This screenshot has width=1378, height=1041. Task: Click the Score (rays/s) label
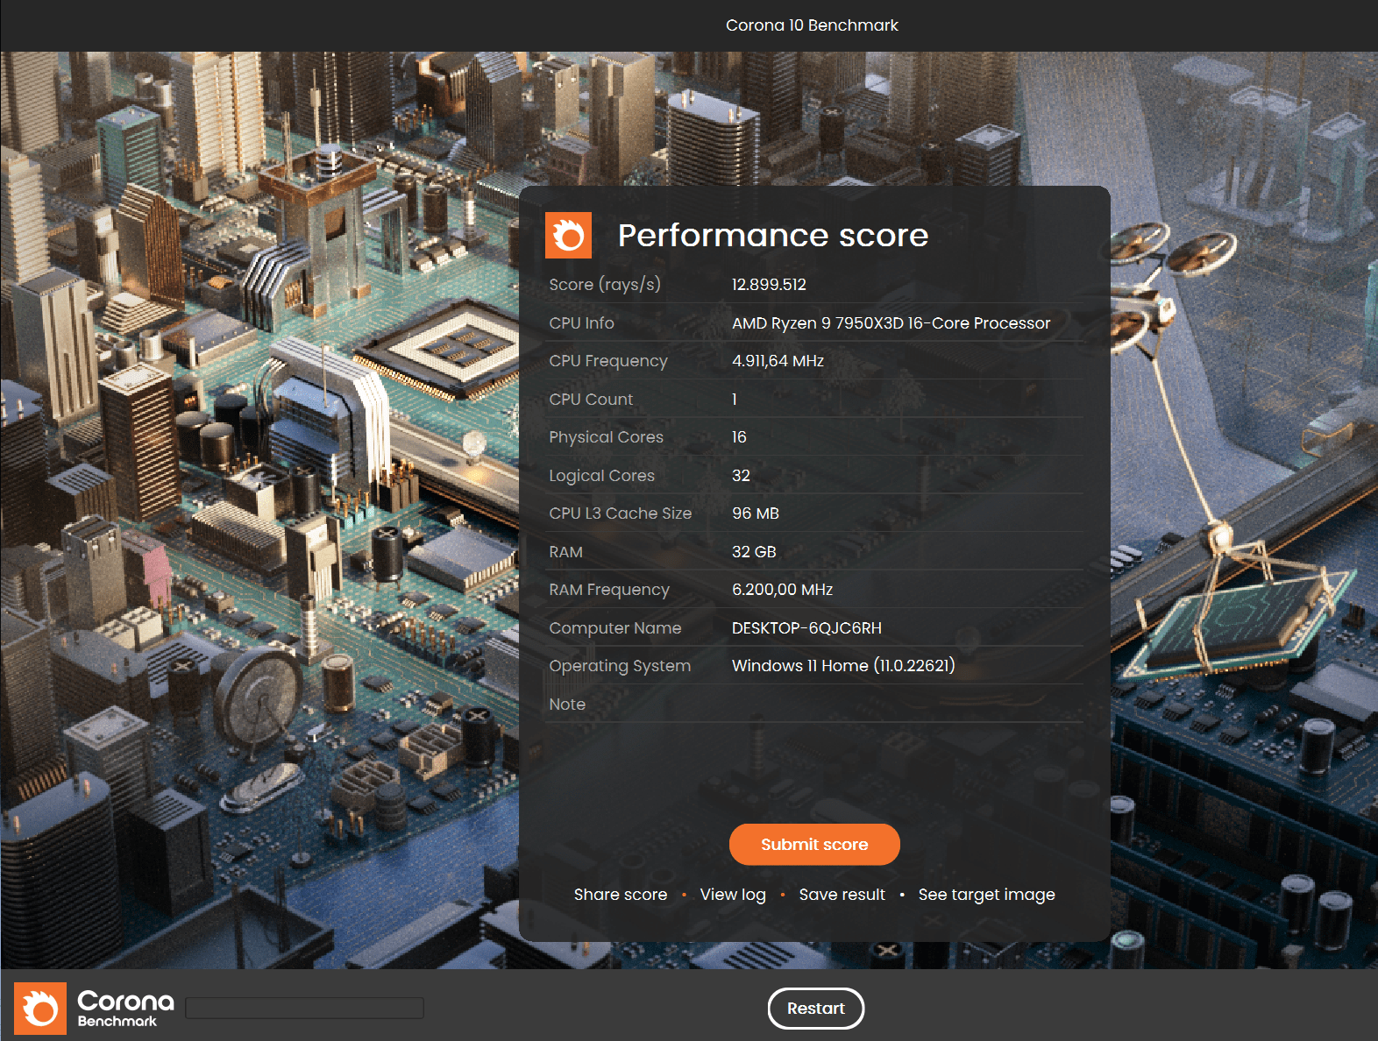(x=605, y=285)
